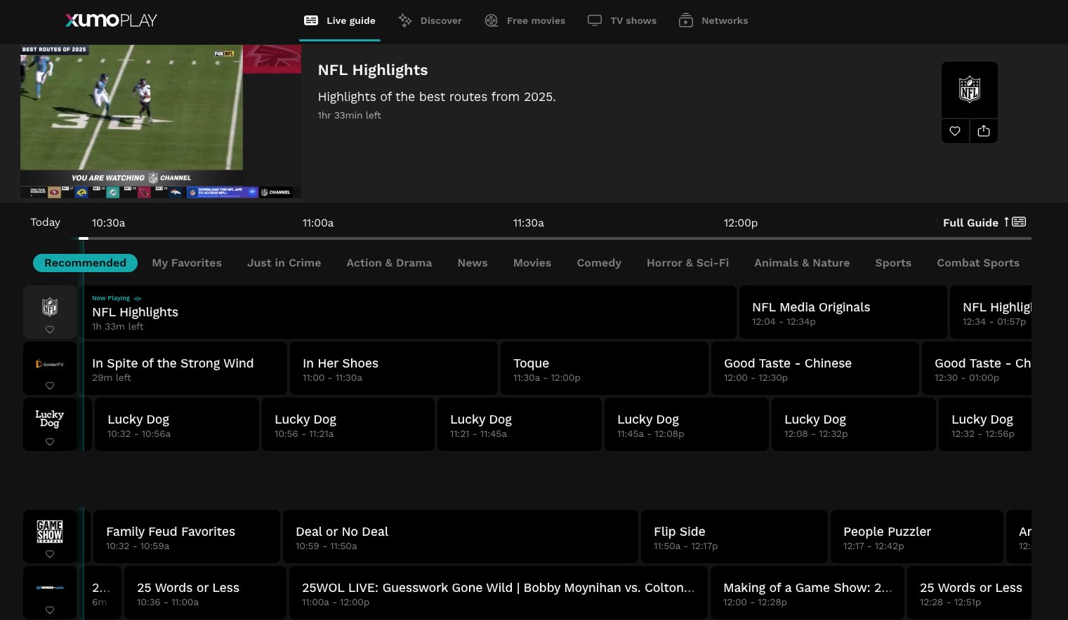
Task: Expand the Full Guide
Action: click(984, 222)
